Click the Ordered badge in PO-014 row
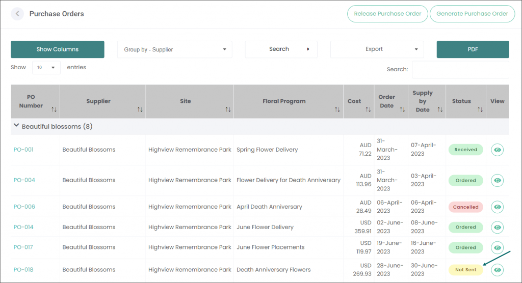The height and width of the screenshot is (283, 522). [x=466, y=227]
